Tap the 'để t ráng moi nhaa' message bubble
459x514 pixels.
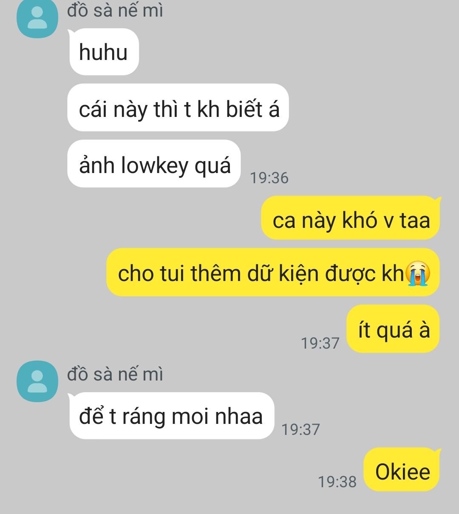coord(171,415)
